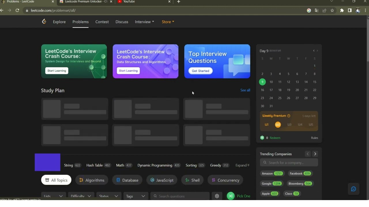Viewport: 369px width, 207px height.
Task: Open the Interview dropdown menu
Action: [144, 22]
